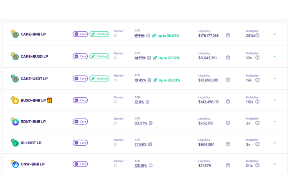Click the multiplier question mark for CAKE-BNB LP

[x=257, y=35]
